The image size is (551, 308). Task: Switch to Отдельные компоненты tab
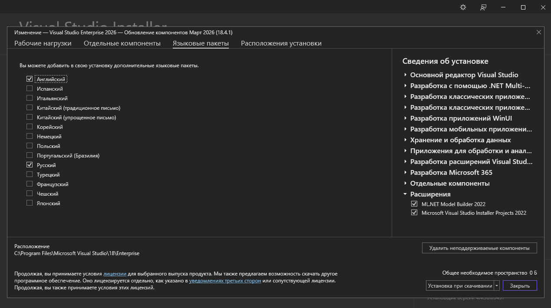point(122,43)
